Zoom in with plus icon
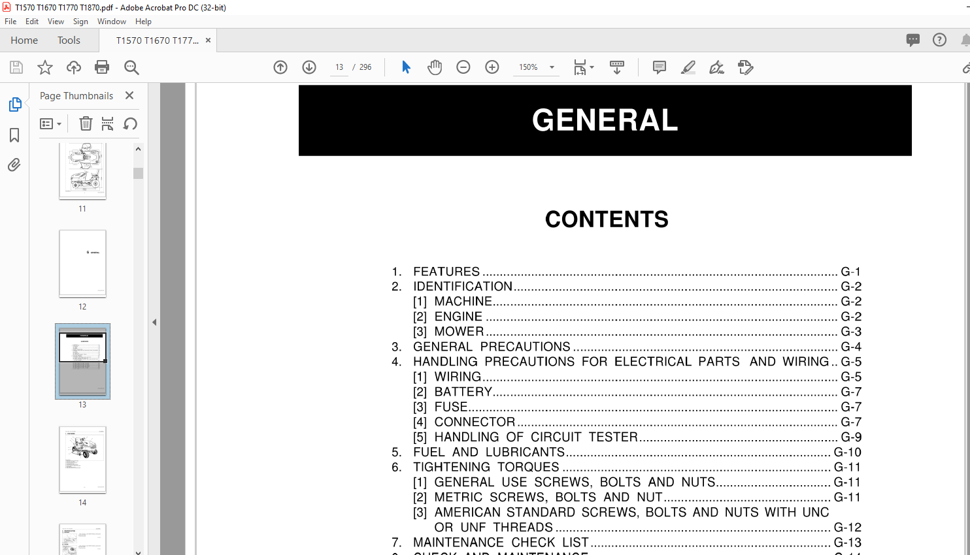The image size is (970, 555). (492, 67)
